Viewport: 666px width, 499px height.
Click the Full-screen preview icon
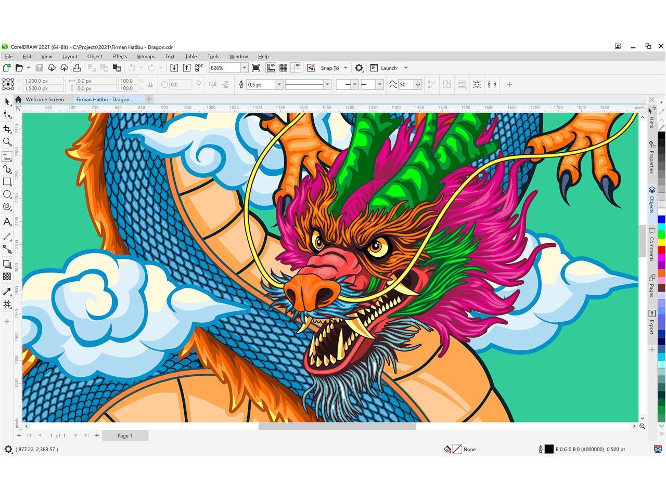coord(256,68)
